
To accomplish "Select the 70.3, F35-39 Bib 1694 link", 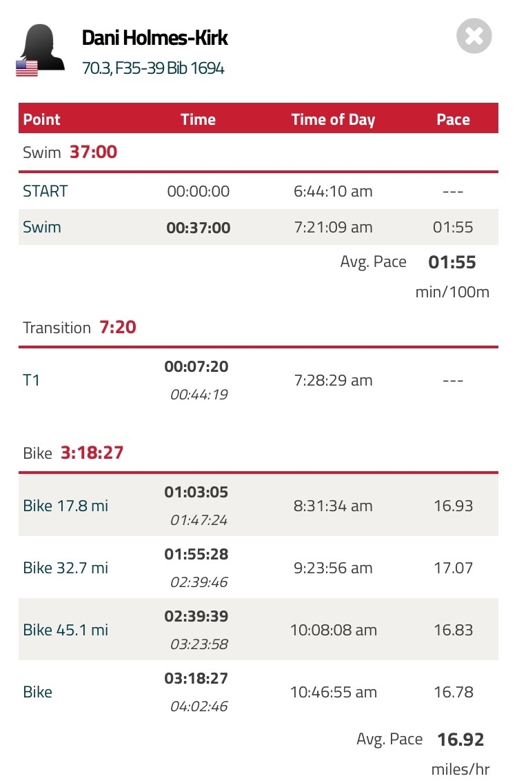I will [153, 68].
